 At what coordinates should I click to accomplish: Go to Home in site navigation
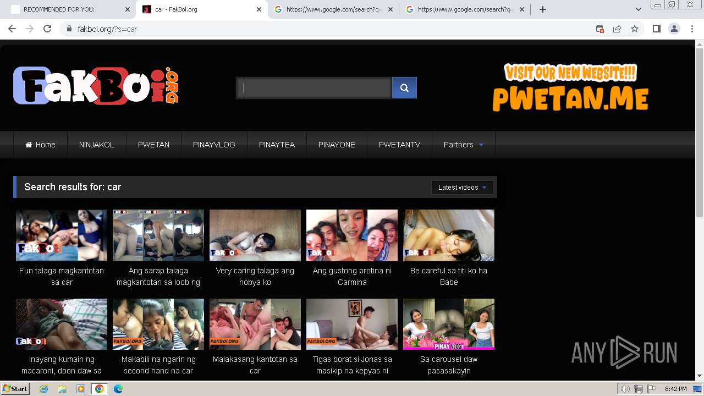point(40,145)
